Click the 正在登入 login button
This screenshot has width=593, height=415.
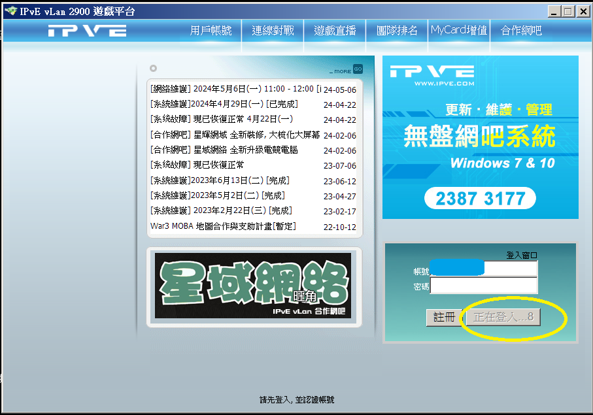tap(503, 317)
